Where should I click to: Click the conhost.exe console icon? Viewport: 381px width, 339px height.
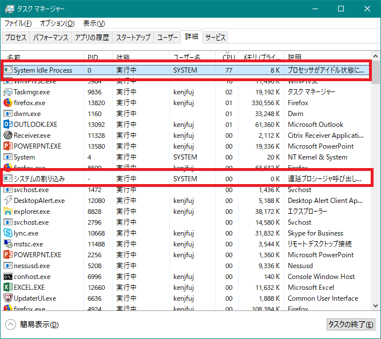click(x=8, y=277)
